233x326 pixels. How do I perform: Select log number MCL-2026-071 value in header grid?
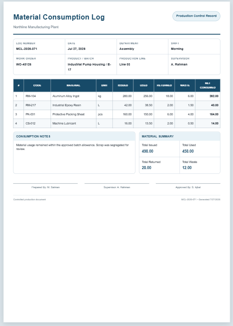26,49
